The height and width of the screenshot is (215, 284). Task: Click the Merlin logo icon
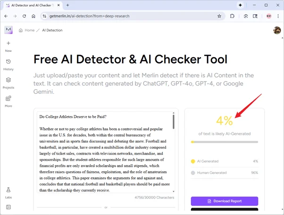8,30
